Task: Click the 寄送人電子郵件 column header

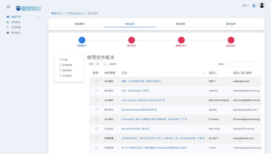Action: point(242,73)
